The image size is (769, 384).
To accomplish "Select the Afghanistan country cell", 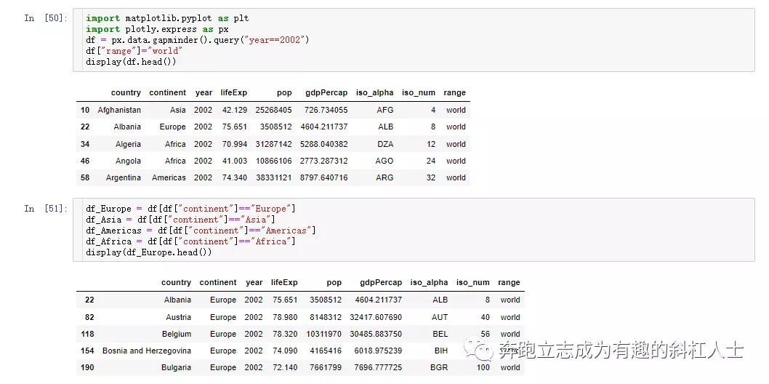I will [x=119, y=110].
